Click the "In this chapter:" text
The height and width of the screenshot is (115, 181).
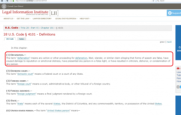tap(19, 48)
